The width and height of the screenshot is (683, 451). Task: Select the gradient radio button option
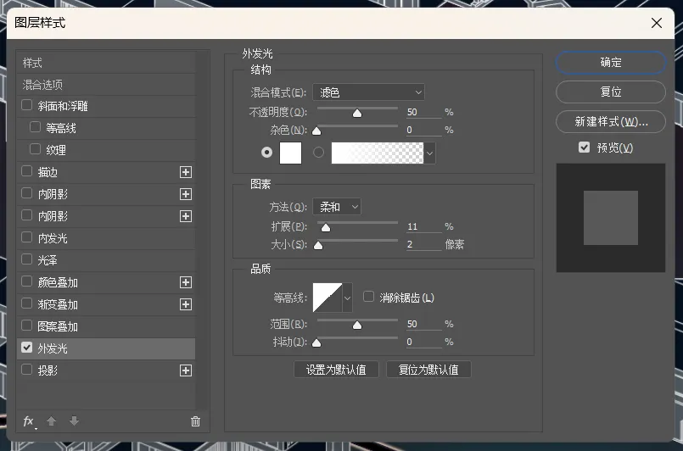[x=319, y=153]
